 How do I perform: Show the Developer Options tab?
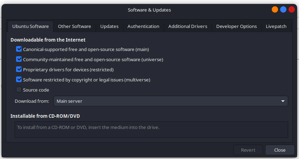pos(236,27)
